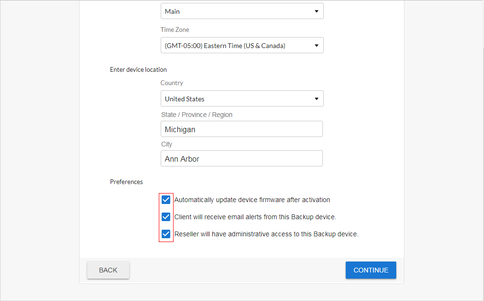Viewport: 484px width, 301px height.
Task: Disable the reseller administrative access checkbox
Action: pyautogui.click(x=166, y=234)
